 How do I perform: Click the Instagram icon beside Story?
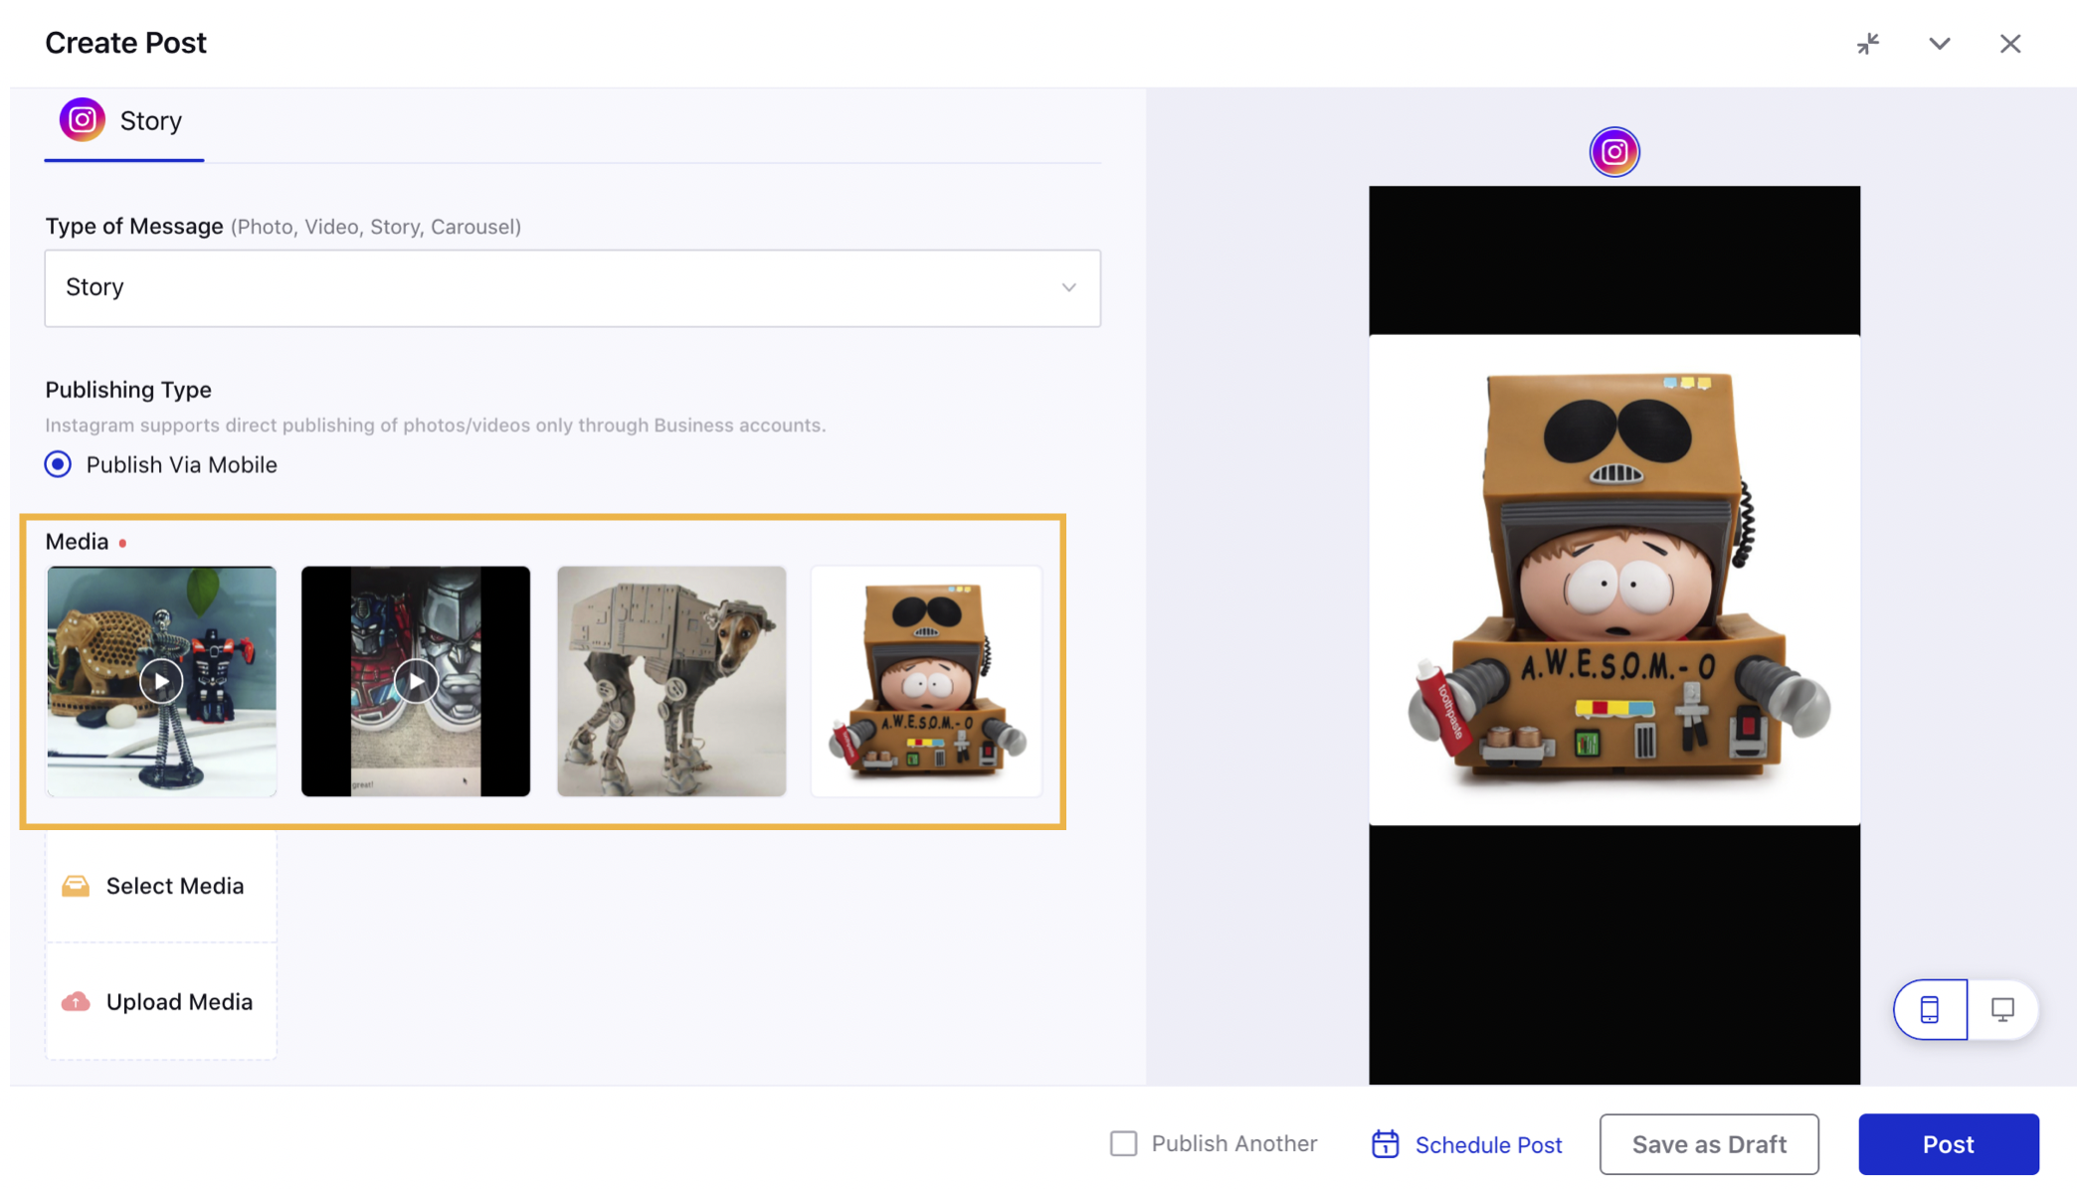[x=83, y=120]
